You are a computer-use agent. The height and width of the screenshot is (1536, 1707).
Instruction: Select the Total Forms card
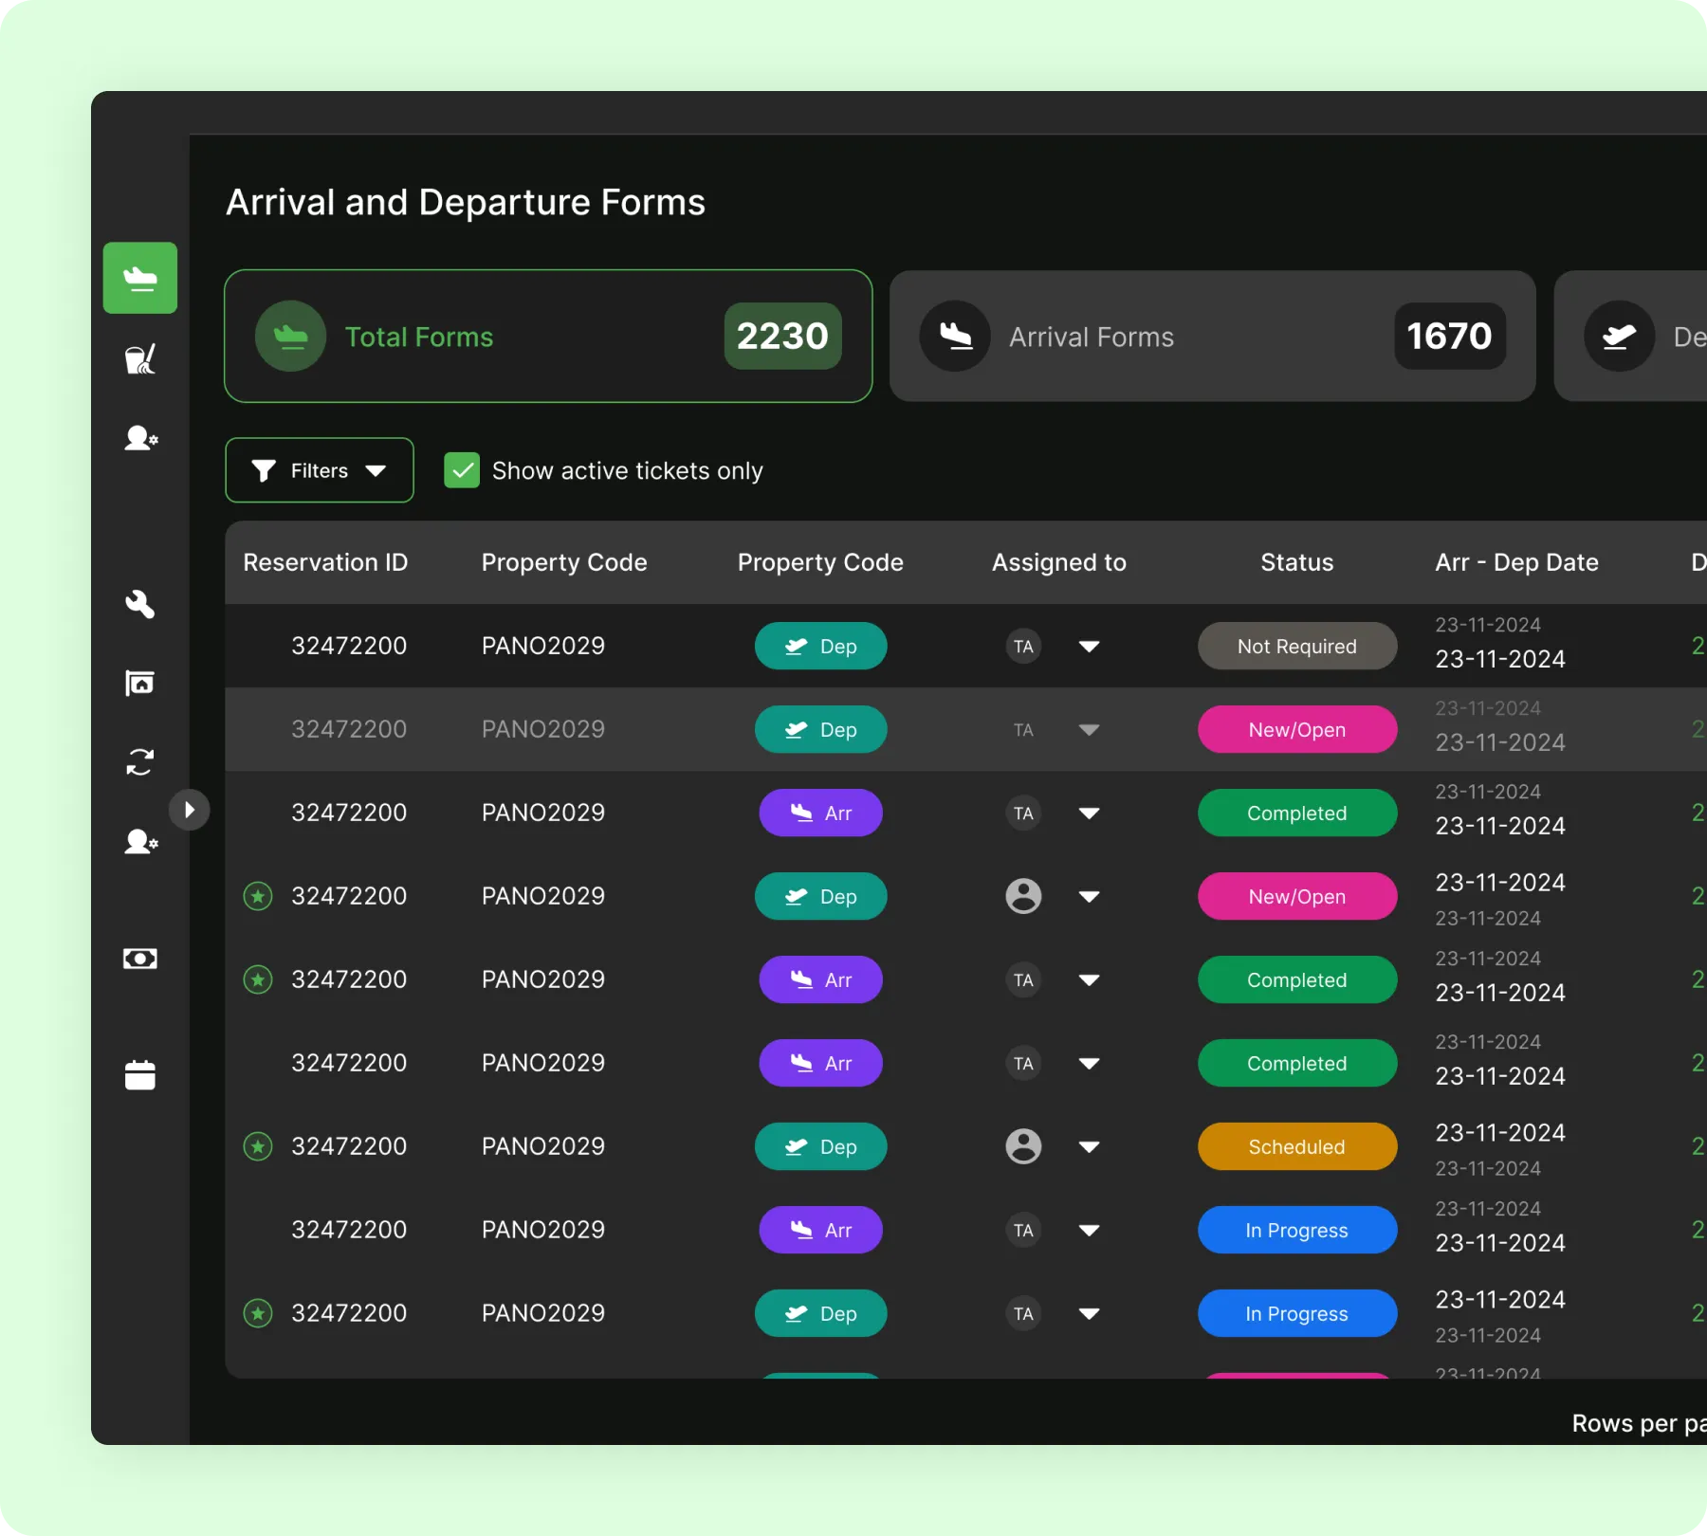click(x=548, y=337)
